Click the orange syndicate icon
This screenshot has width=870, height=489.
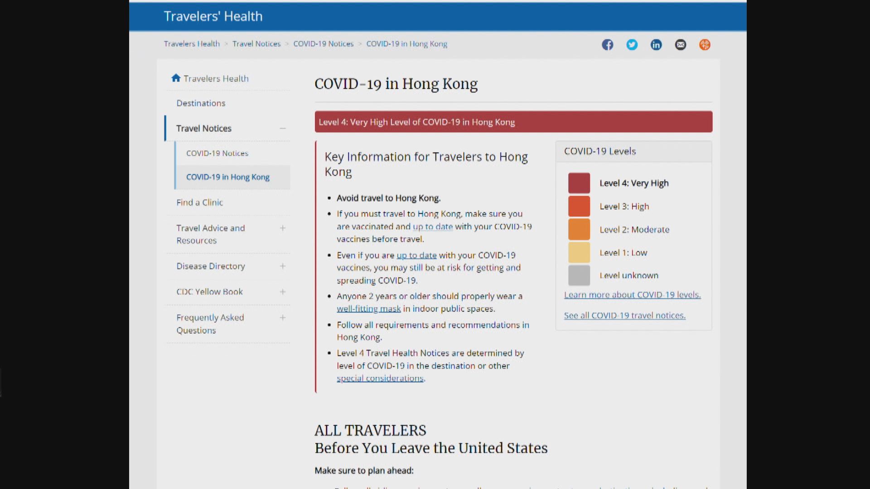point(705,44)
